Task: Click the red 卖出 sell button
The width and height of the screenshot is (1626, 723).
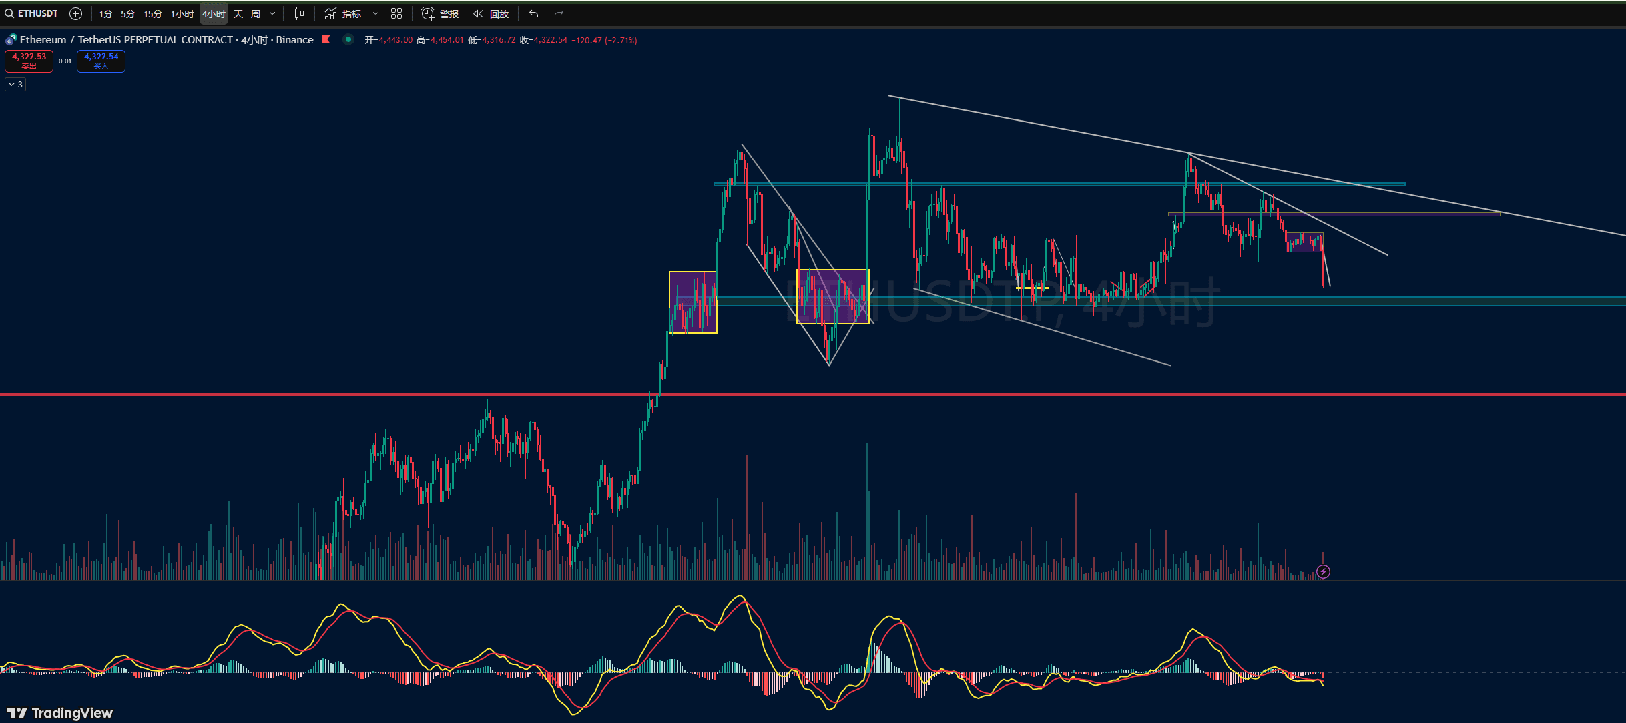Action: [29, 61]
